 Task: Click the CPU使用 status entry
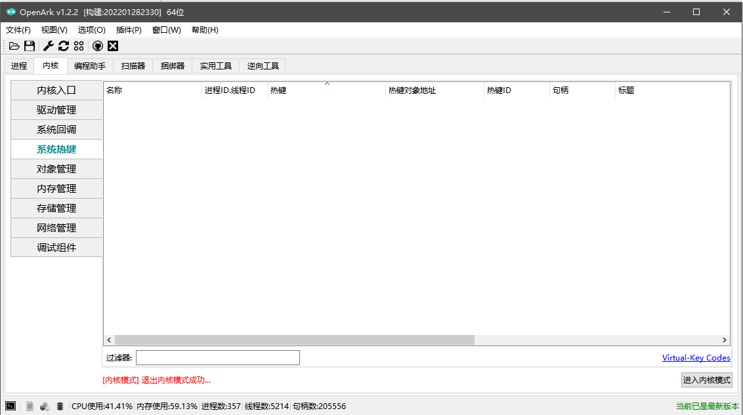102,406
